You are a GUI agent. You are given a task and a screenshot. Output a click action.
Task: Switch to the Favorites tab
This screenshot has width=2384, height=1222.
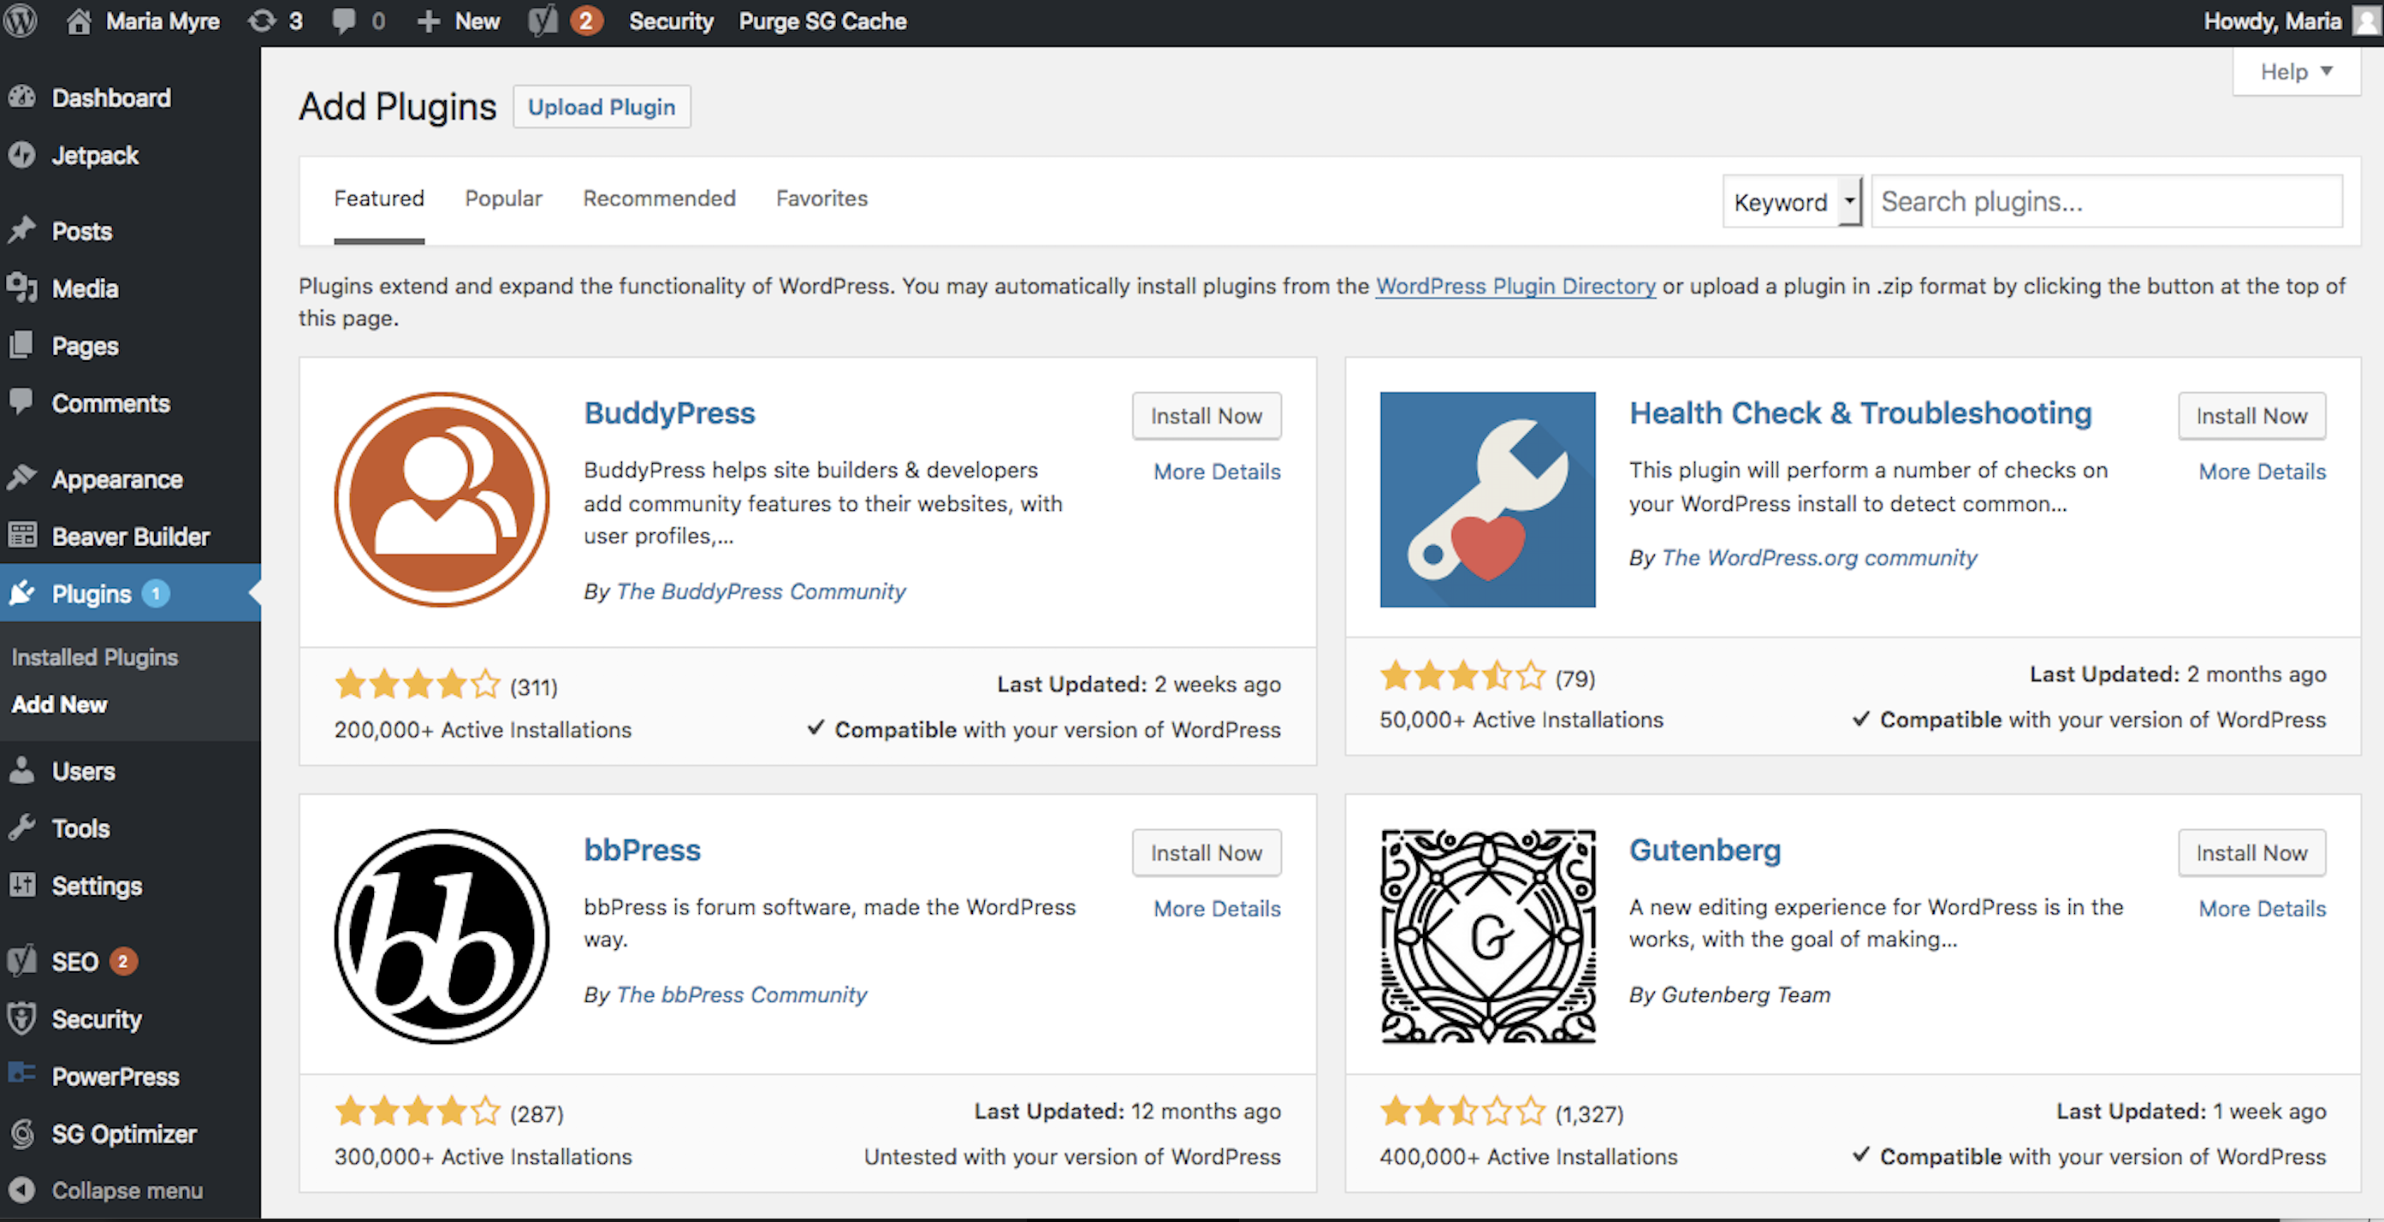[821, 199]
